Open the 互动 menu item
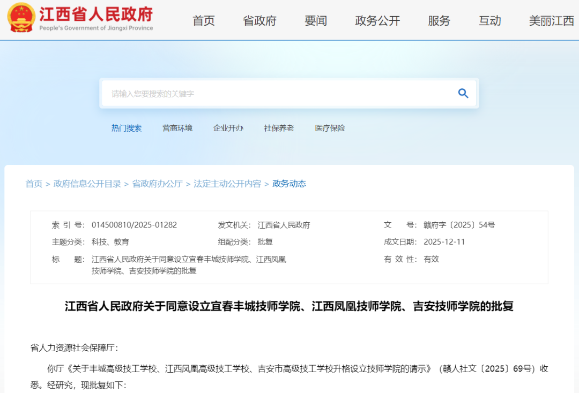Viewport: 579px width, 393px height. point(489,21)
